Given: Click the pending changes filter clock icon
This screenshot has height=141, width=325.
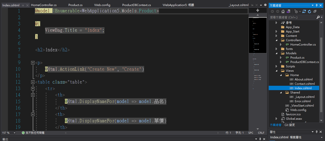Looking at the screenshot, I should point(296,12).
